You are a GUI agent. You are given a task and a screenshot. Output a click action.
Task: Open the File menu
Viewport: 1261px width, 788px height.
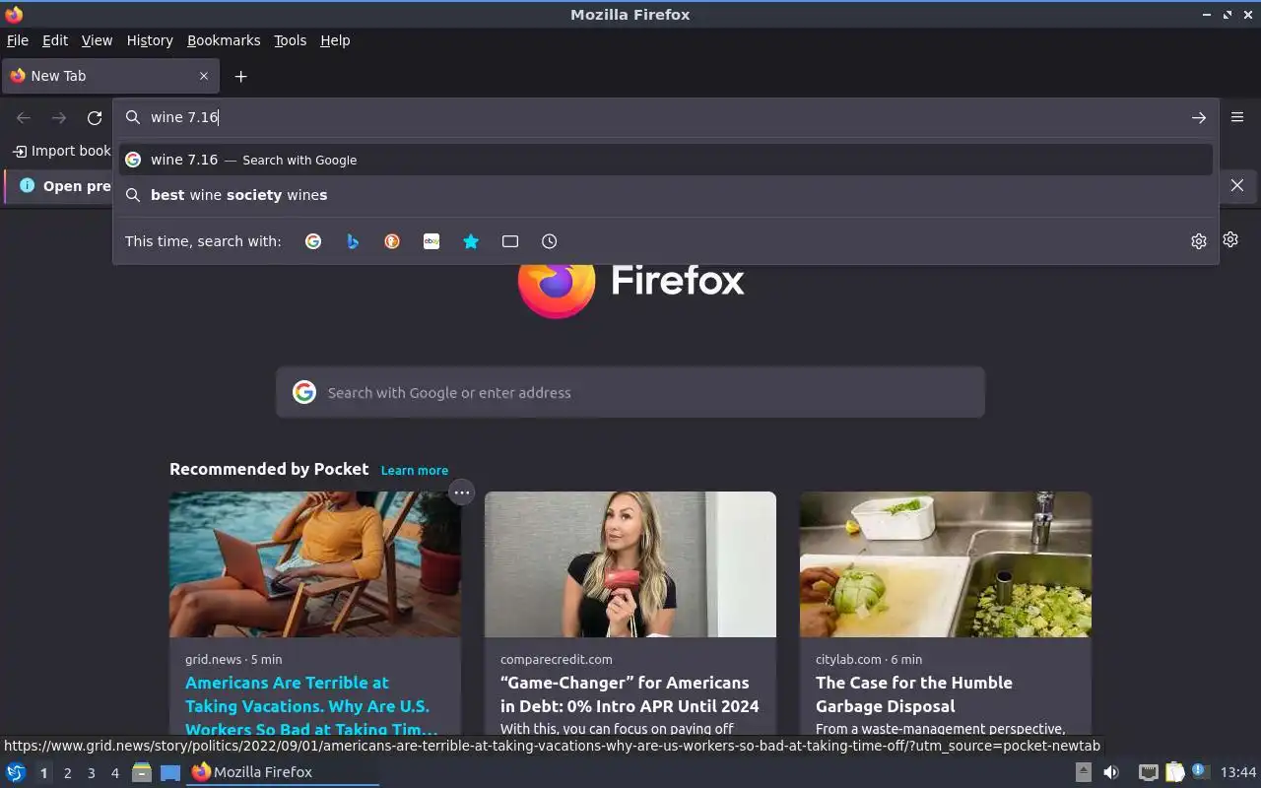[x=18, y=40]
